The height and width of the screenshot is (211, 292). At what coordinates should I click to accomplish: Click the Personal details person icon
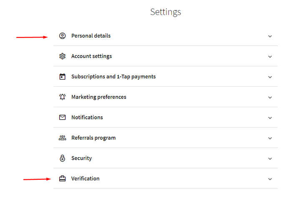[x=63, y=36]
